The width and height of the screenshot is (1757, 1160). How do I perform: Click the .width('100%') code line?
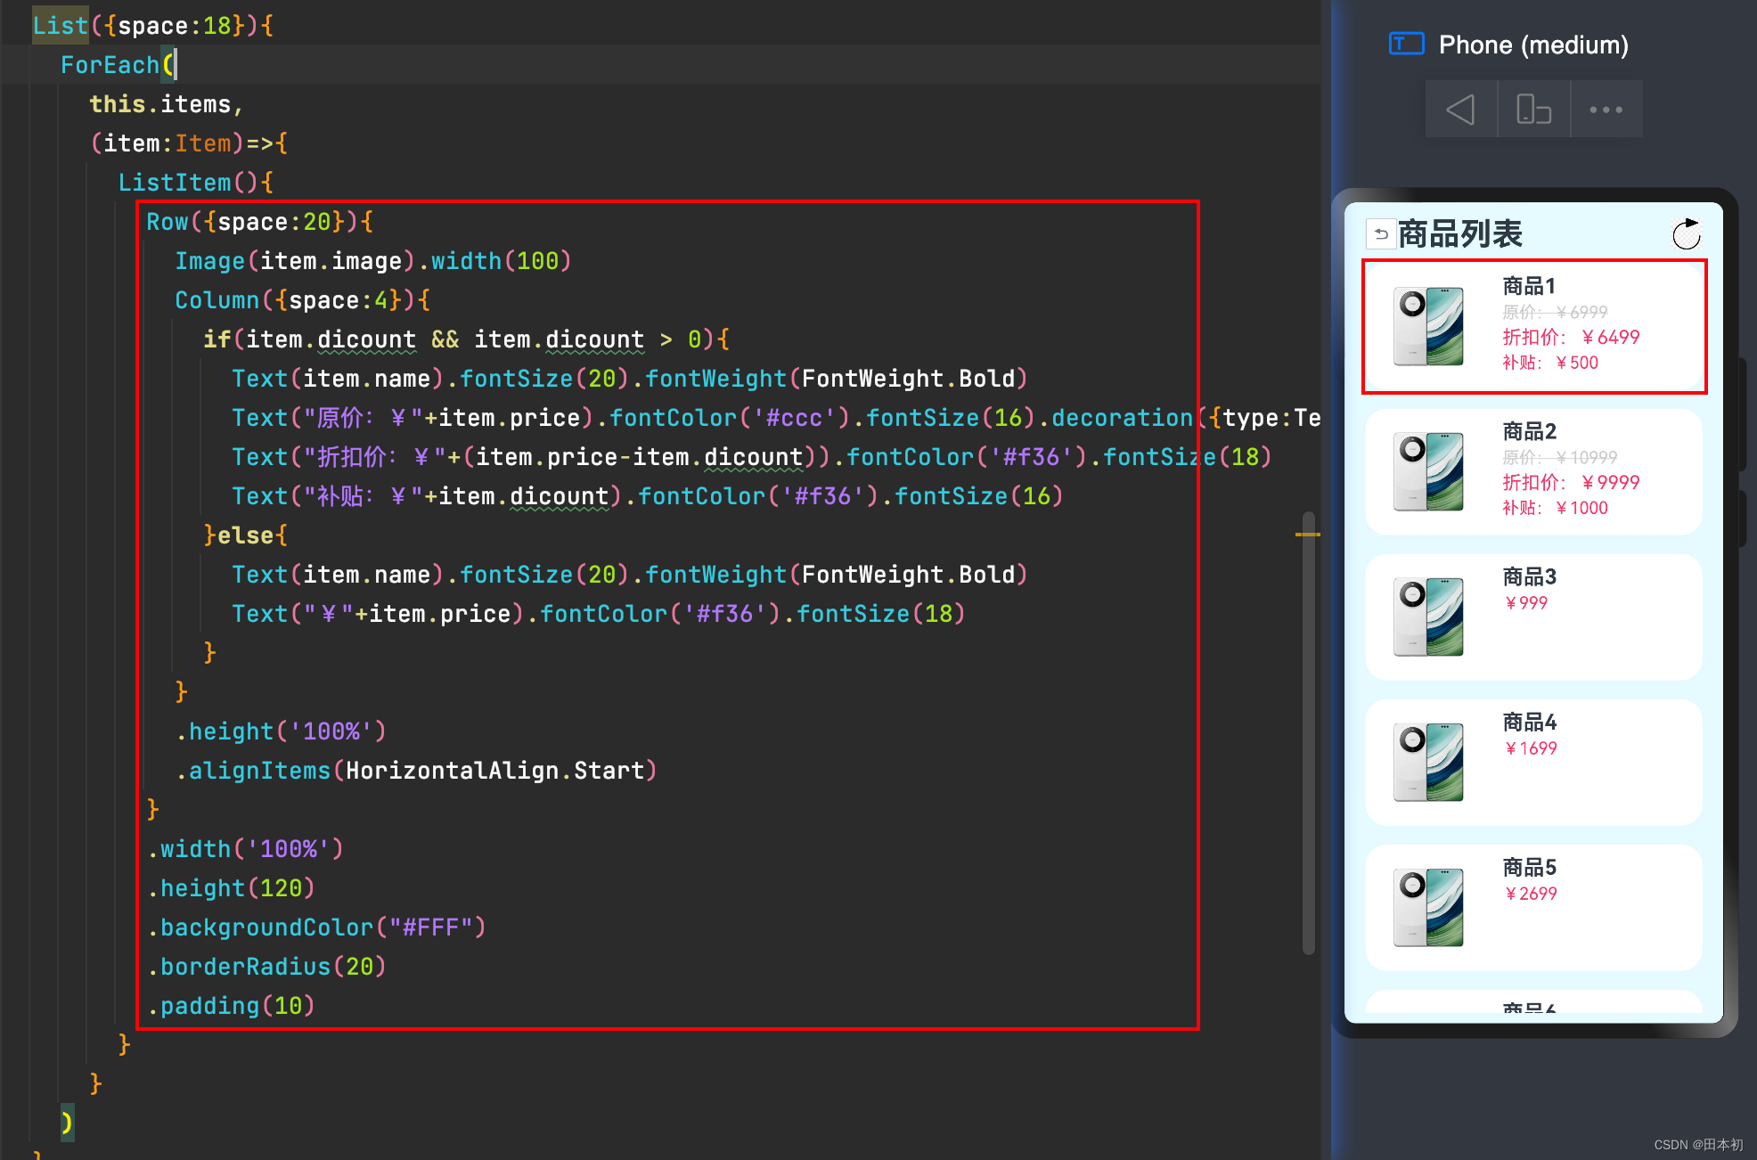pyautogui.click(x=245, y=849)
